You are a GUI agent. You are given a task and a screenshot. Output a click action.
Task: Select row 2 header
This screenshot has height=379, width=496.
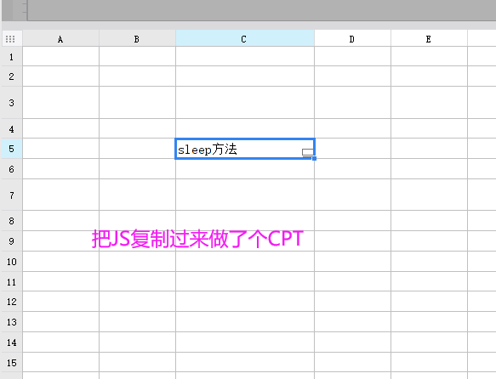12,76
